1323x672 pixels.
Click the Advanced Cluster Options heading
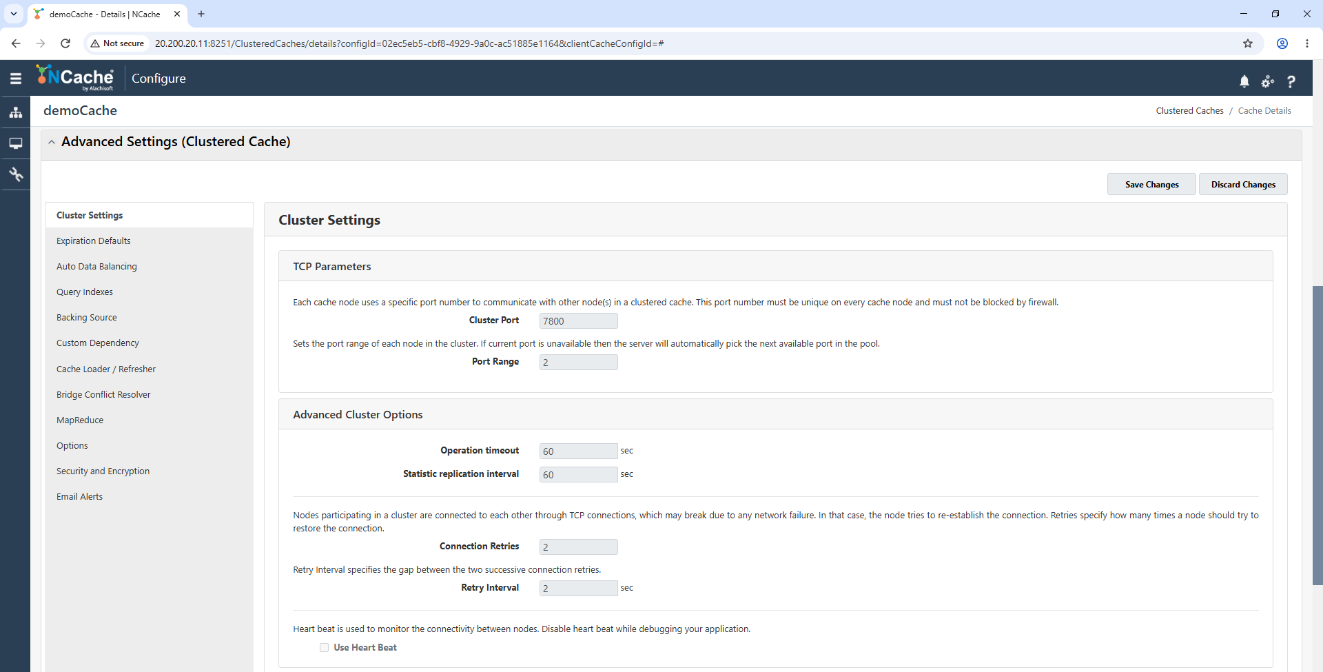358,414
